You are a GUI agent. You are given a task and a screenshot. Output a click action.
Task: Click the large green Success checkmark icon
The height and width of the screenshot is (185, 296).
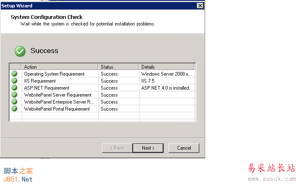20,51
